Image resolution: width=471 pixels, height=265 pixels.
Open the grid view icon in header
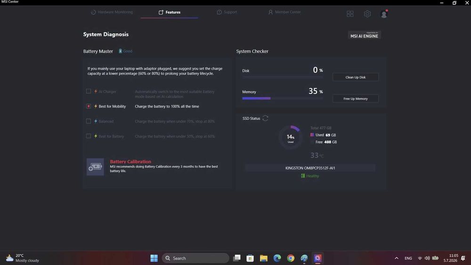pyautogui.click(x=350, y=14)
